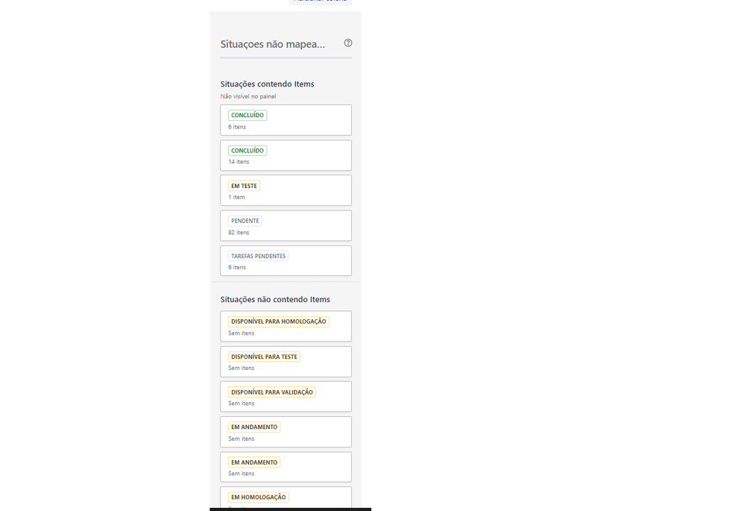The width and height of the screenshot is (744, 511).
Task: Select the Situaçoes não mapea... column title
Action: tap(272, 44)
